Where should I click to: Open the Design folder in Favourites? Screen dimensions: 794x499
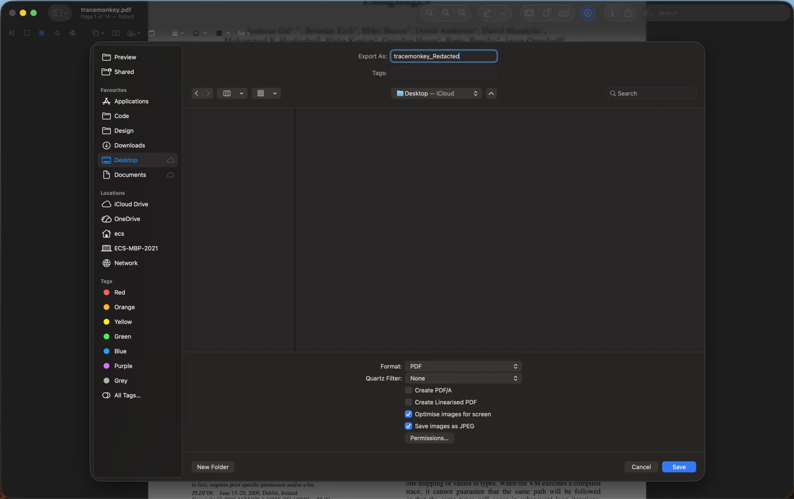pyautogui.click(x=137, y=130)
